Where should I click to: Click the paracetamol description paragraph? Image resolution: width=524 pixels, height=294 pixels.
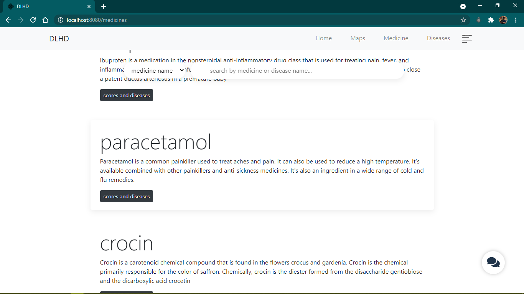pyautogui.click(x=262, y=171)
